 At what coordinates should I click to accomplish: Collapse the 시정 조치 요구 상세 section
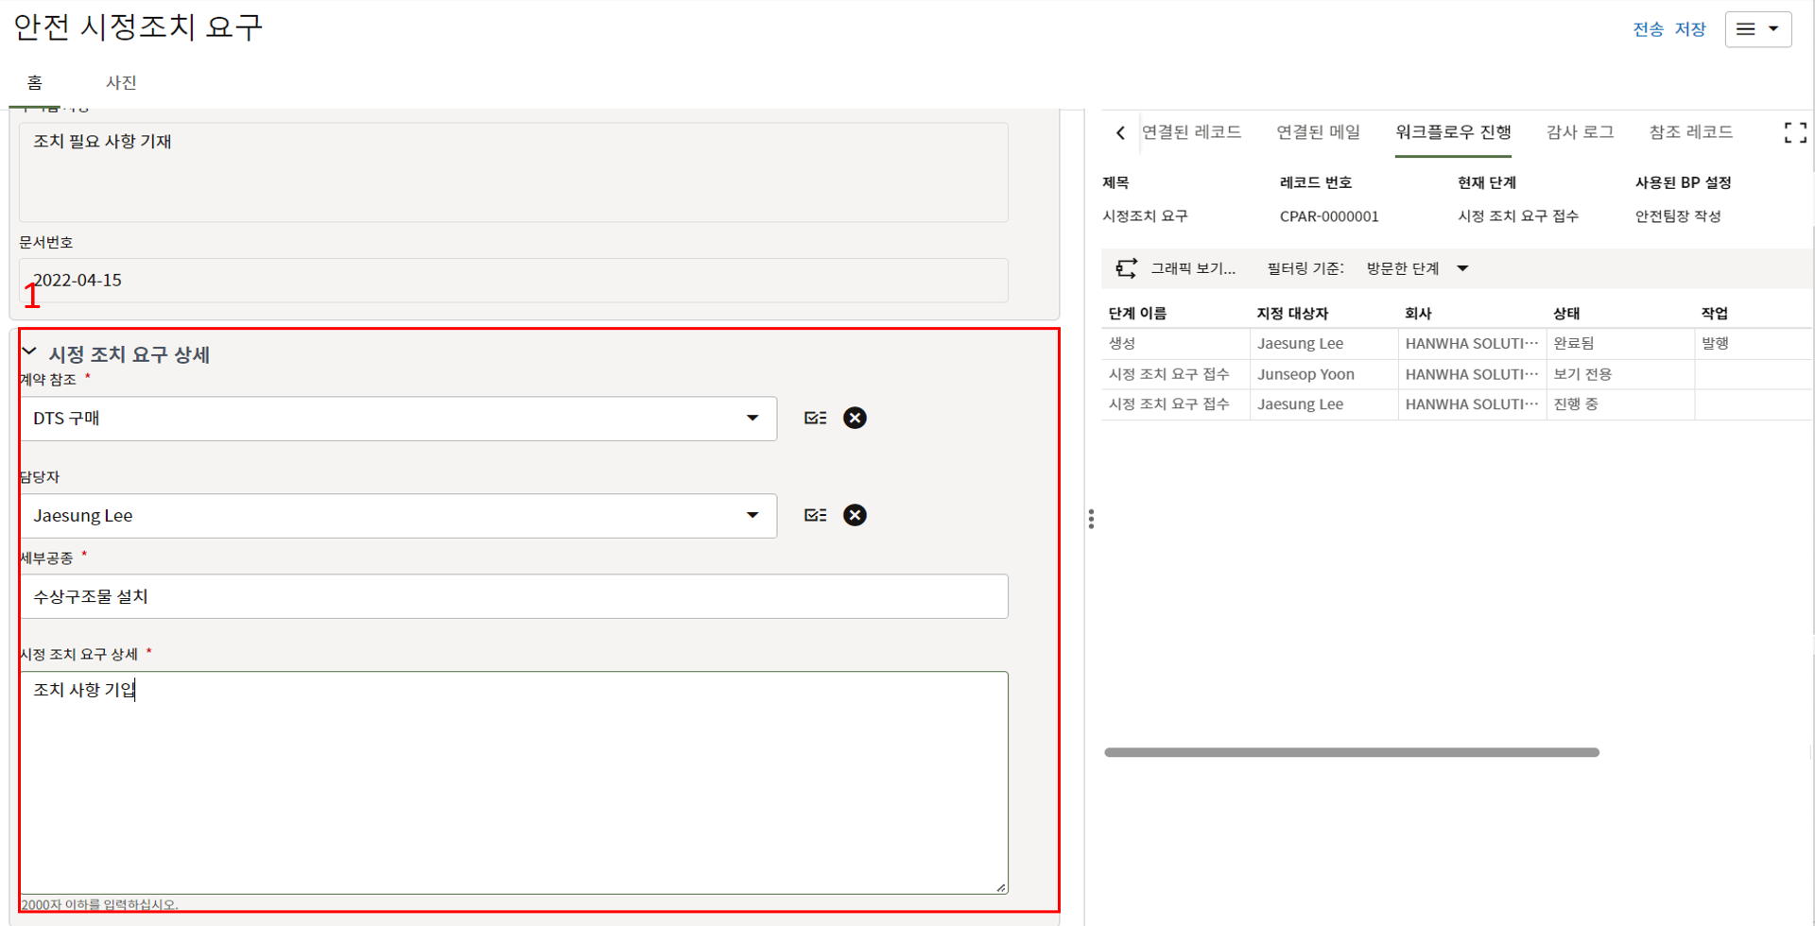click(29, 352)
